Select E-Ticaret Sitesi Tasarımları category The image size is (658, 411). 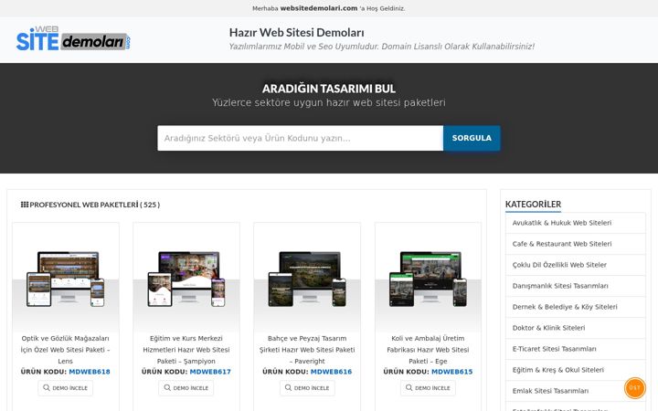pos(576,349)
